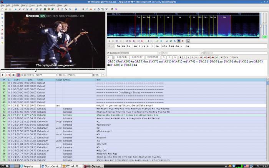Open the Video menu
The width and height of the screenshot is (269, 168).
click(32, 5)
